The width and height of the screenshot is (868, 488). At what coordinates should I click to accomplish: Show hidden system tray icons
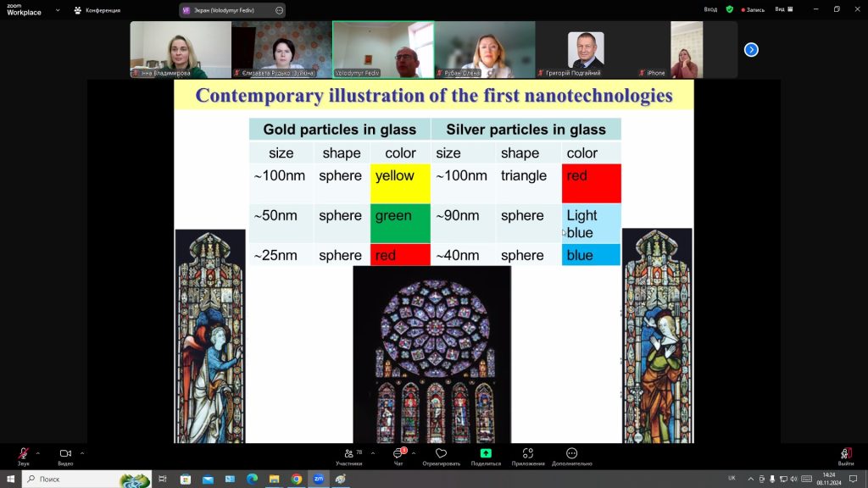coord(751,480)
